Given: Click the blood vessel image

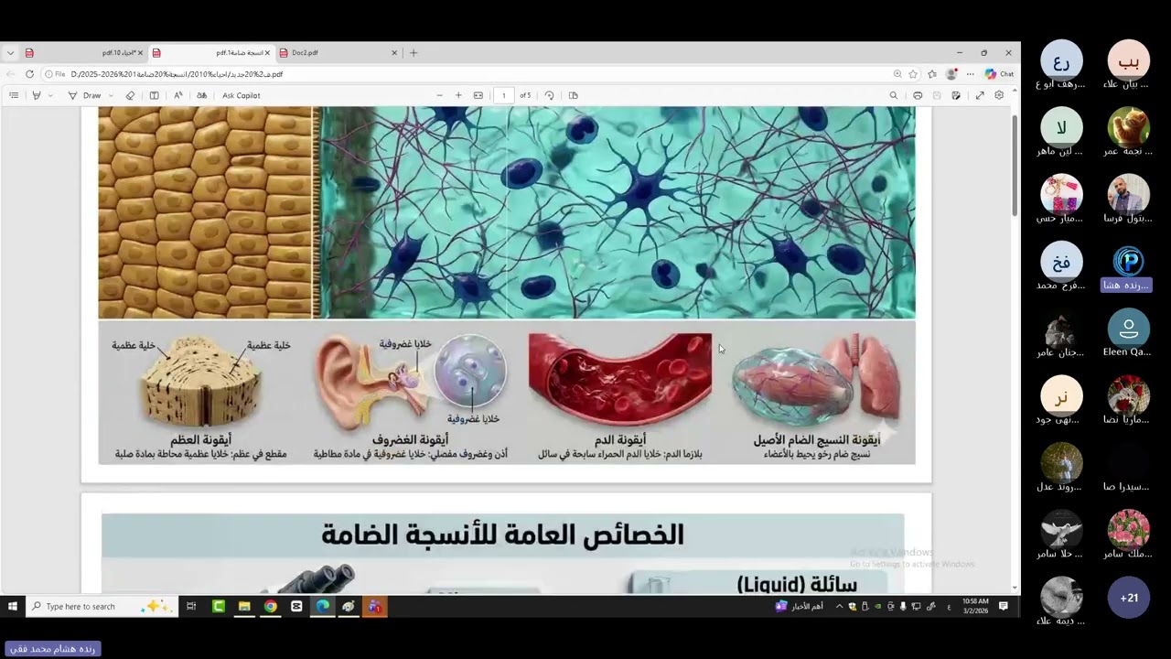Looking at the screenshot, I should [620, 382].
